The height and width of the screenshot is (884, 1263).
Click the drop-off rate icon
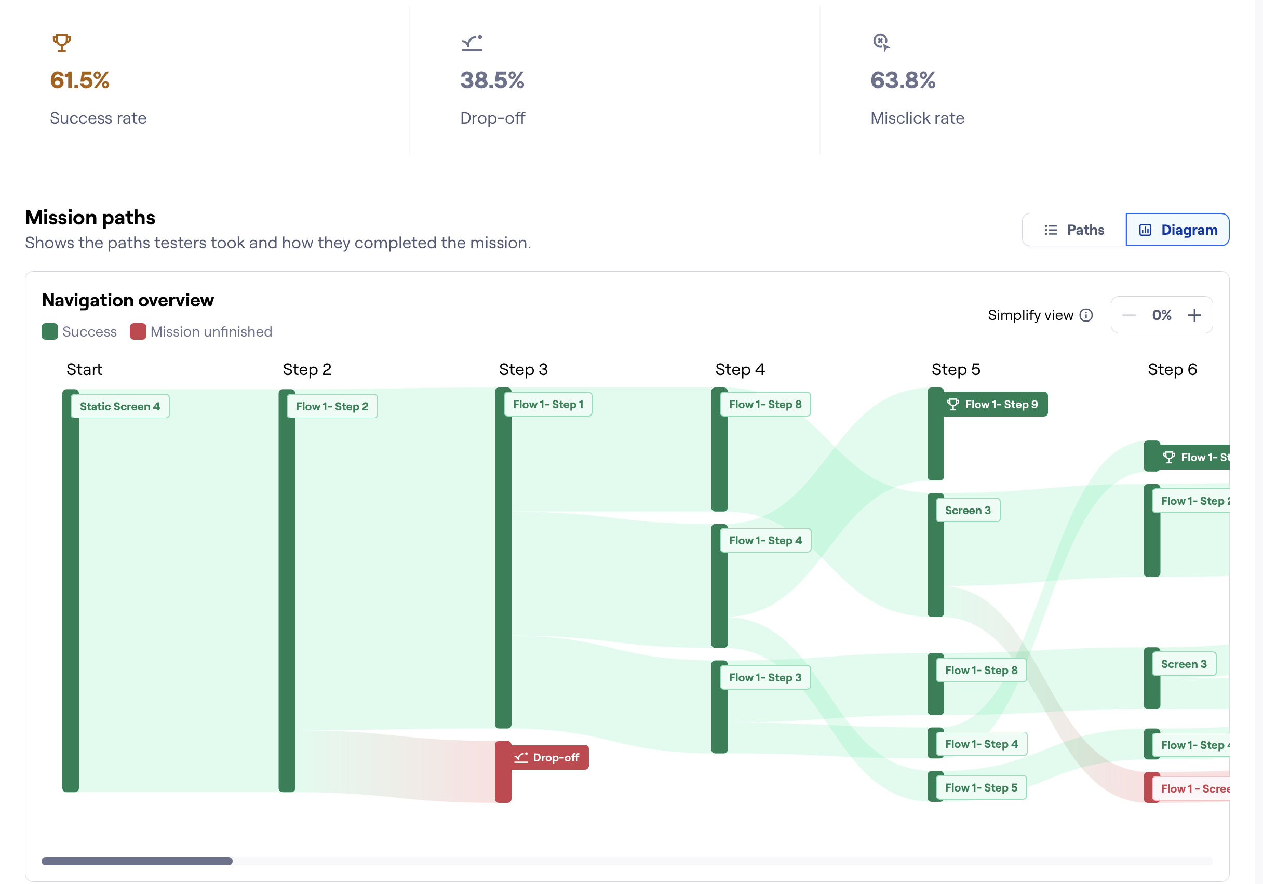coord(472,43)
